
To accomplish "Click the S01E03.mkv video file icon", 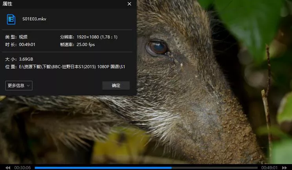I will click(11, 19).
